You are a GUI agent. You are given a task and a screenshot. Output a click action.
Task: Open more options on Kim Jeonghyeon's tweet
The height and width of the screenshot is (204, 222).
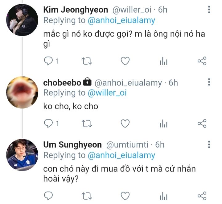point(209,10)
